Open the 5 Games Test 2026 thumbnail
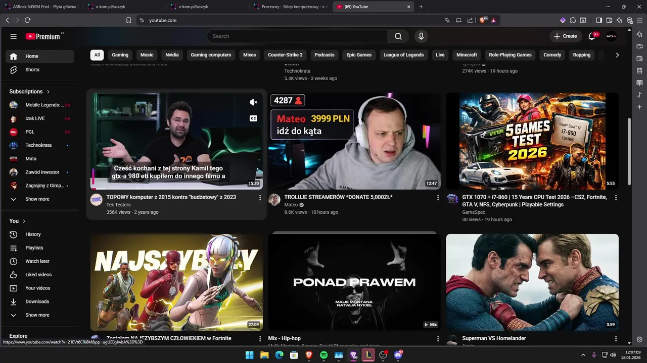Screen dimensions: 647x363 pyautogui.click(x=532, y=141)
